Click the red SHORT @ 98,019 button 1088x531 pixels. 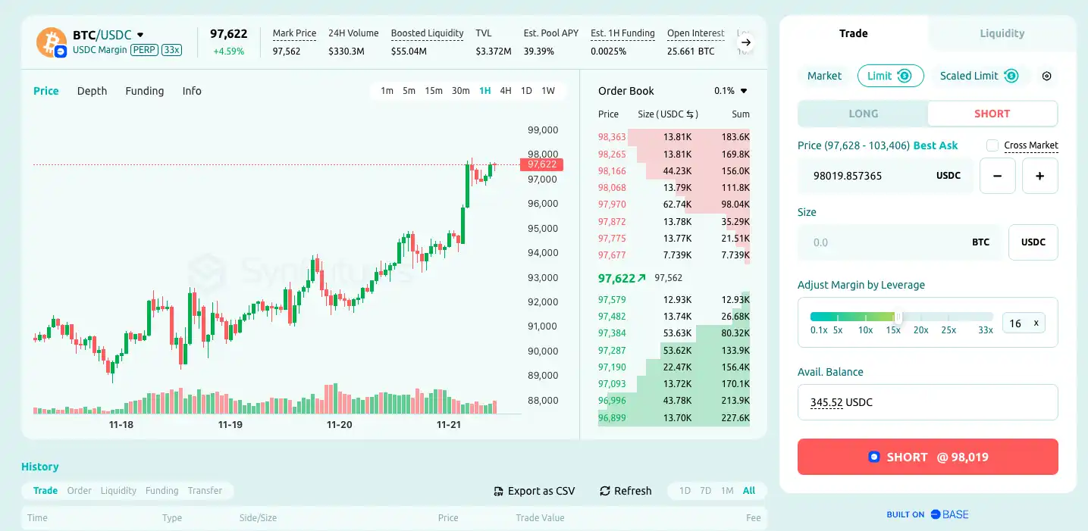pyautogui.click(x=927, y=457)
